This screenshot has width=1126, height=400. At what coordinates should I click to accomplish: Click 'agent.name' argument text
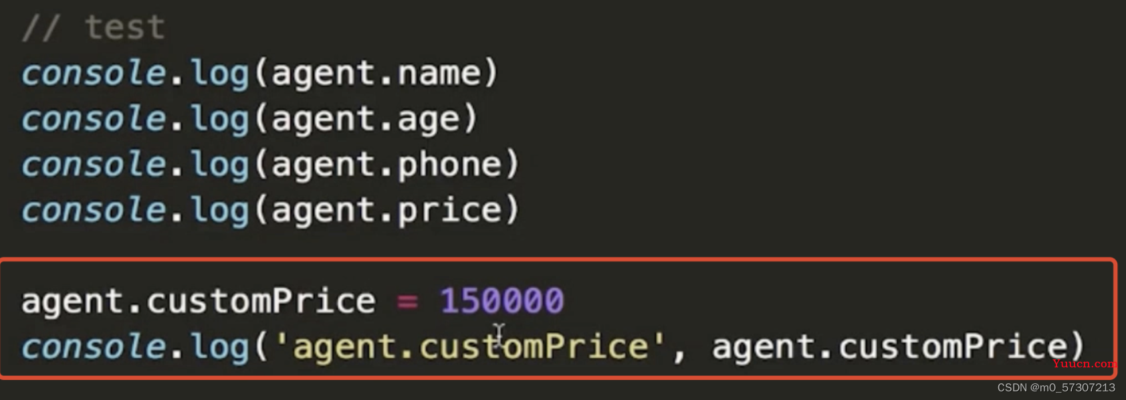pyautogui.click(x=376, y=74)
